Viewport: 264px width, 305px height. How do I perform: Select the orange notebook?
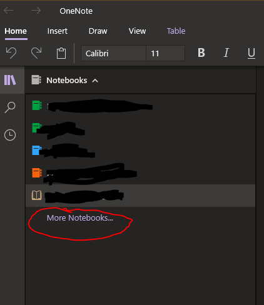click(x=140, y=173)
